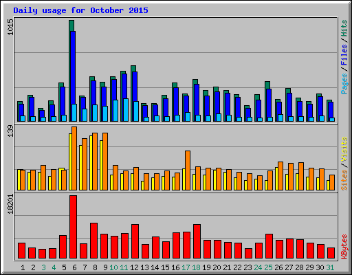Click day 6 on the x-axis
This screenshot has height=275, width=352.
74,267
